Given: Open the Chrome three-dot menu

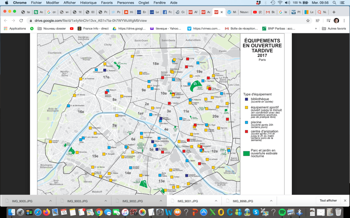Looking at the screenshot, I should 345,20.
